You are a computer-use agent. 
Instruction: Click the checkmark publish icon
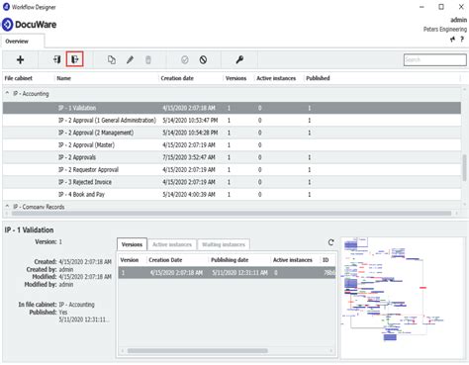point(185,59)
